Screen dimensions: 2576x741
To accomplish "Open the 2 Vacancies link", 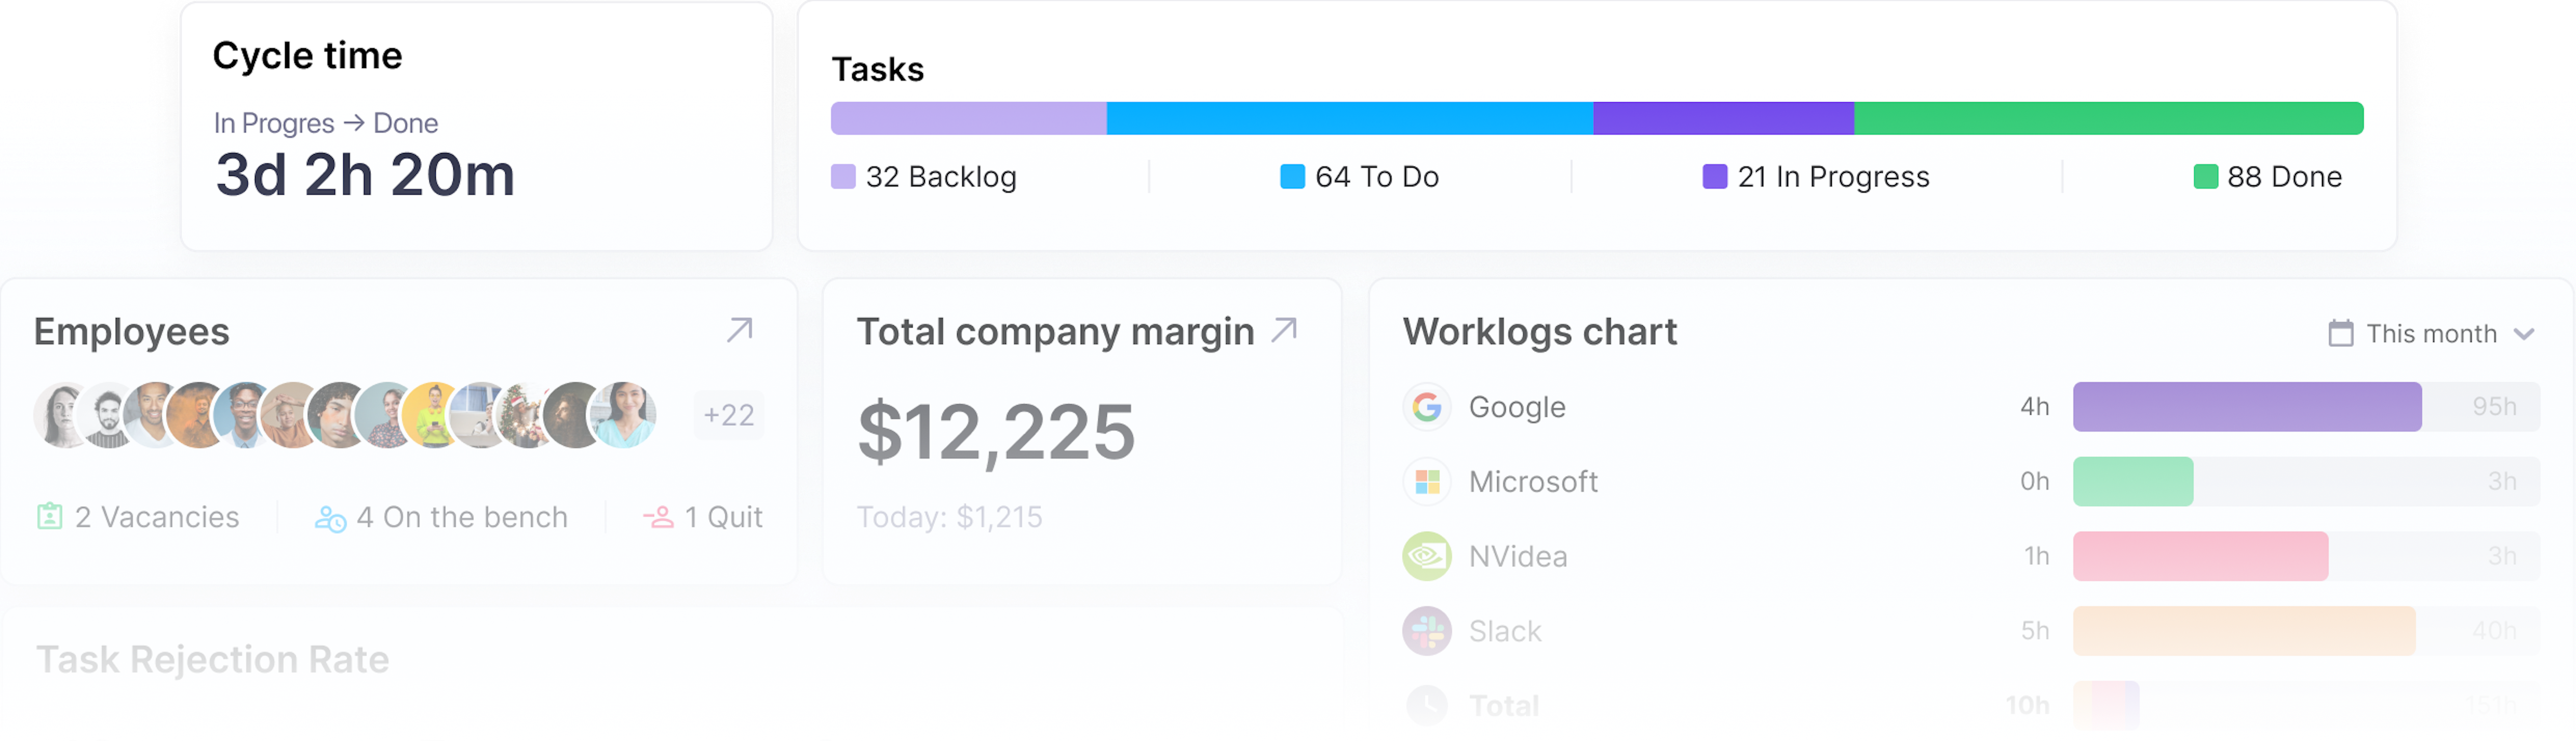I will 157,517.
